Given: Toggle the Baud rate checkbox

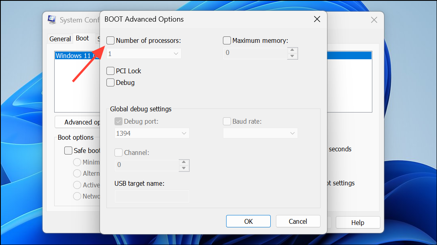Looking at the screenshot, I should point(227,121).
